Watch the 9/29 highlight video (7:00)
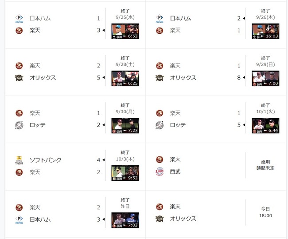This screenshot has height=239, width=288. tap(265, 79)
